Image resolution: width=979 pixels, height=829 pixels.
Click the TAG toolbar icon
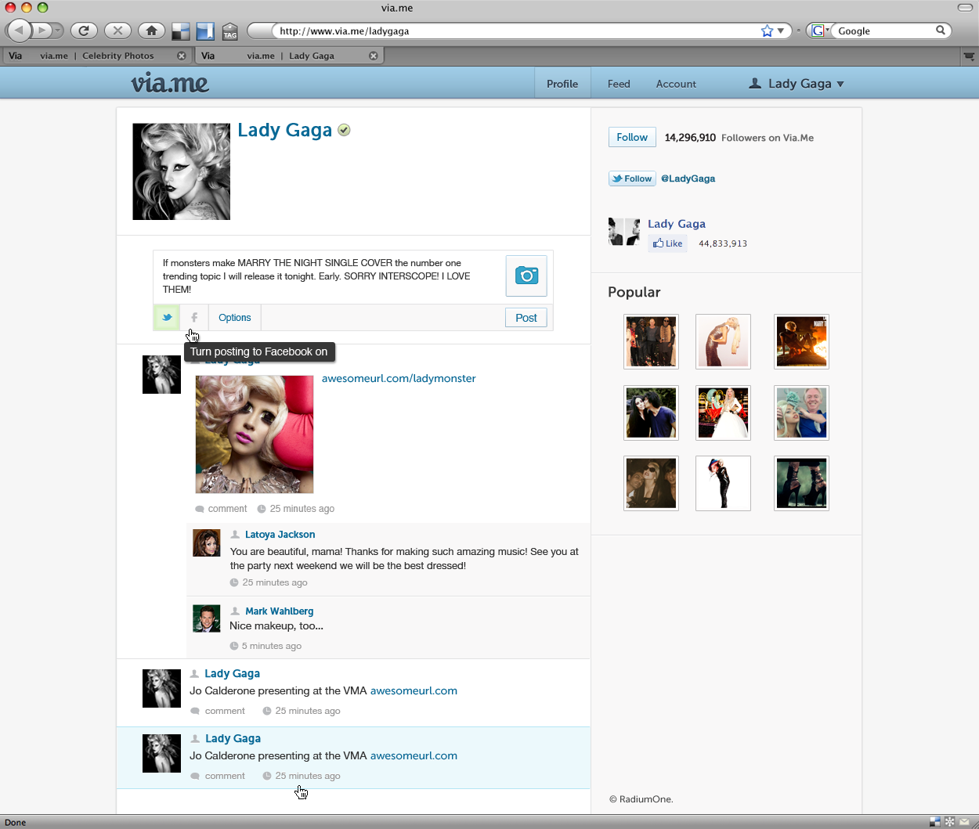(229, 31)
